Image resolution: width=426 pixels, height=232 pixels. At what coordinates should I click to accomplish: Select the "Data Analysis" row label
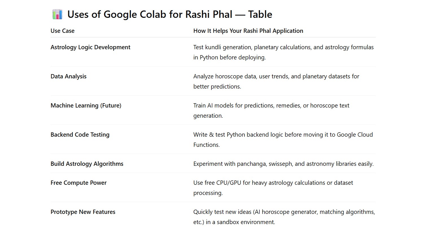[x=68, y=76]
